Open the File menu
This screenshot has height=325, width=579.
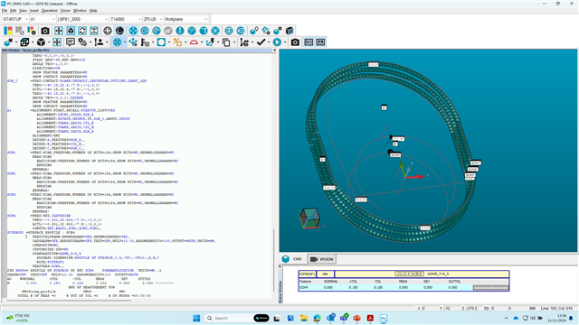click(x=5, y=11)
